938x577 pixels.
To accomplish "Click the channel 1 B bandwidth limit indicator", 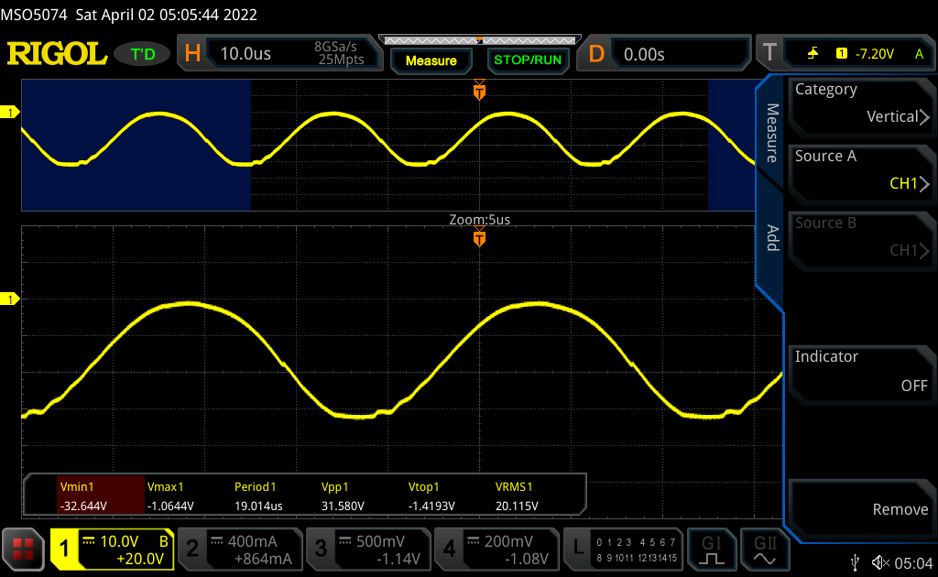I will 163,541.
